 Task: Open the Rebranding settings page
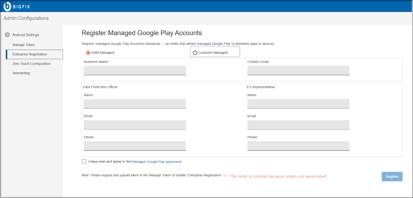coord(21,73)
